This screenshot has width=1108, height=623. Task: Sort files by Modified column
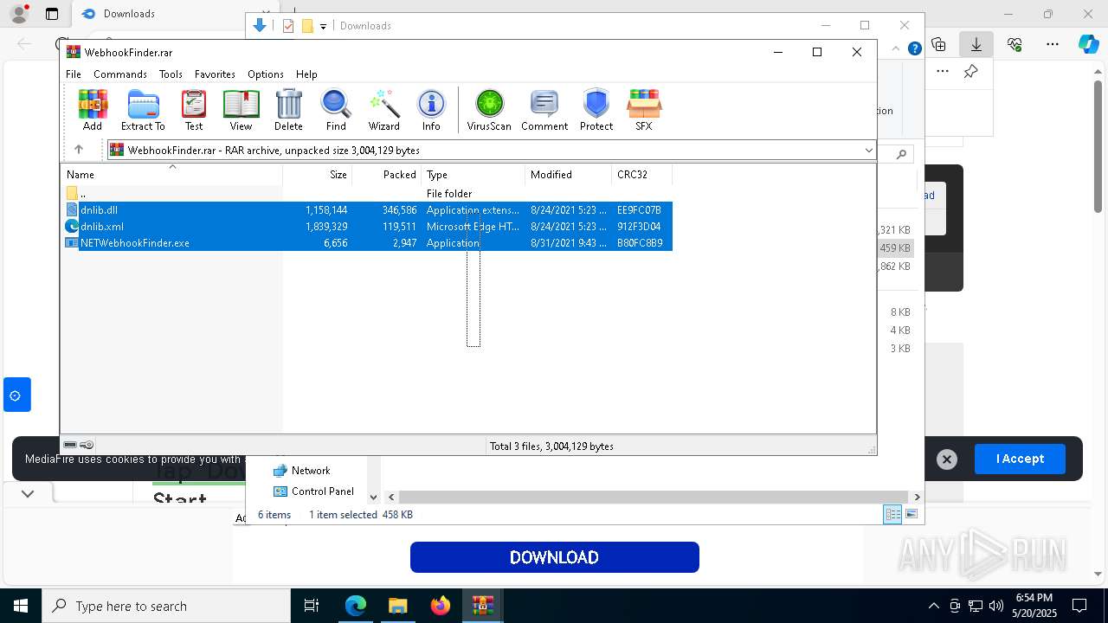pos(568,175)
